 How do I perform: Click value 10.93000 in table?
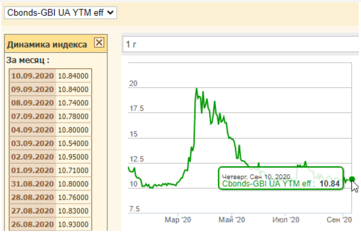[73, 225]
